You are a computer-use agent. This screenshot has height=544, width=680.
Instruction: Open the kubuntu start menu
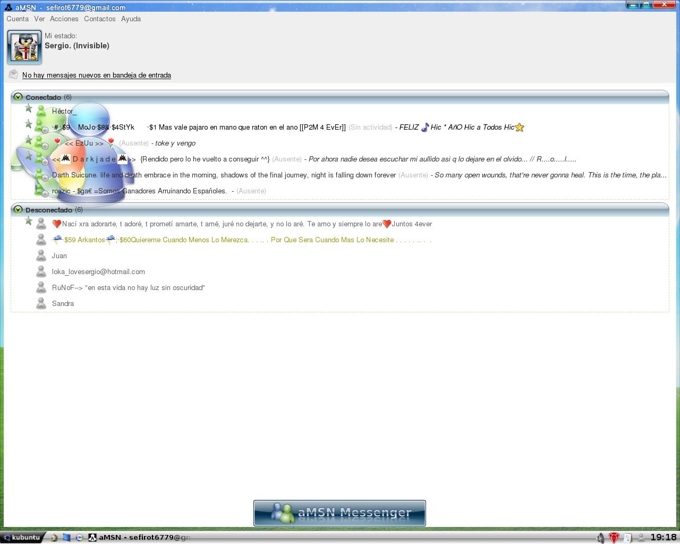pyautogui.click(x=22, y=538)
